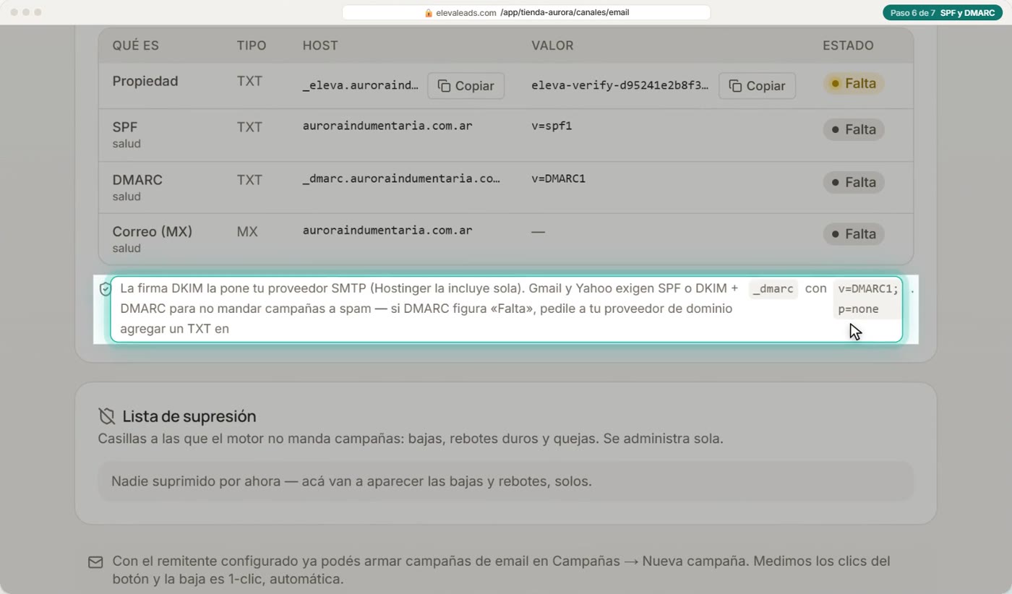
Task: Click the _dmarc.auroraindumentaria host cell
Action: (401, 178)
